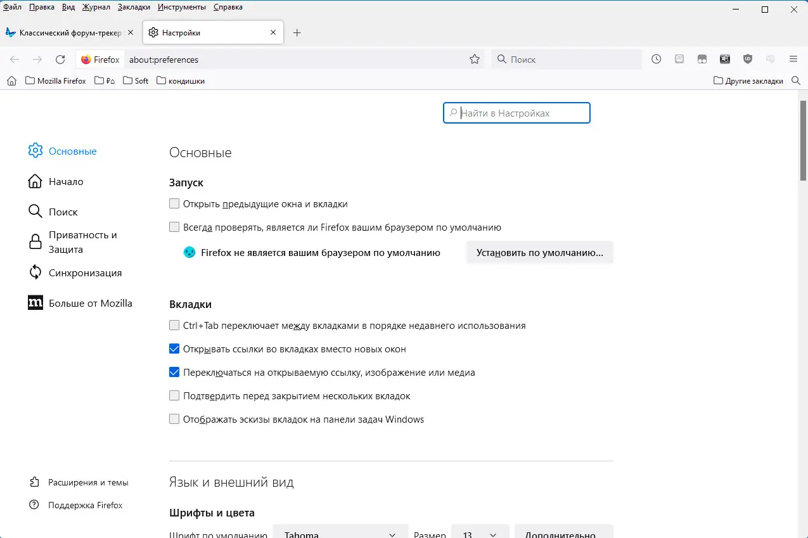Enable 'Подтвердить перед закрытием нескольких вкладок'

click(174, 395)
